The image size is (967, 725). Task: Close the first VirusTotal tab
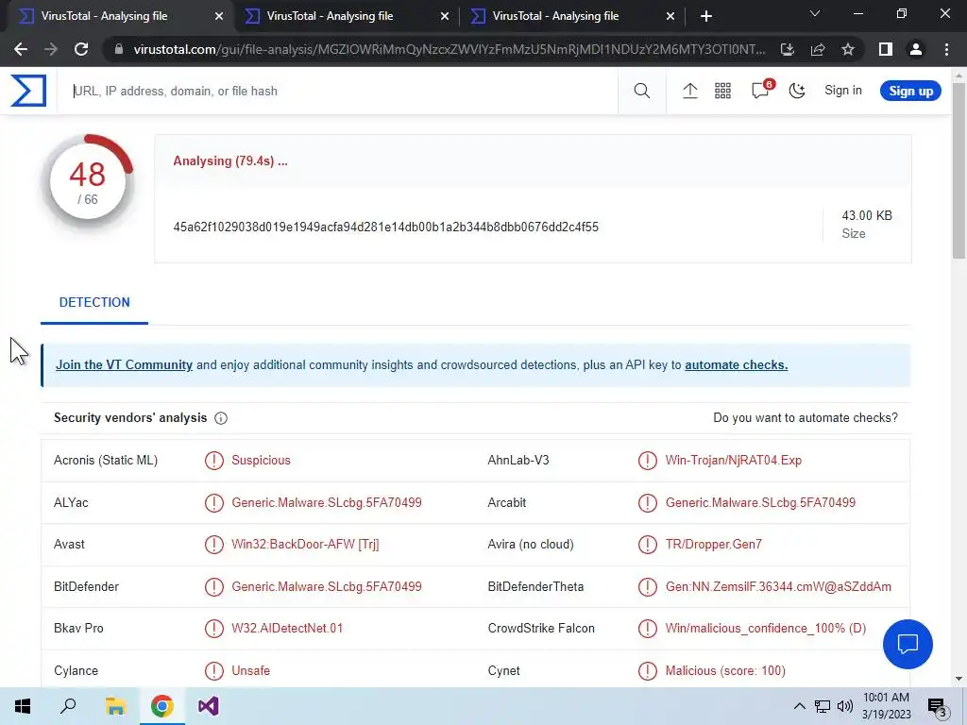point(219,17)
